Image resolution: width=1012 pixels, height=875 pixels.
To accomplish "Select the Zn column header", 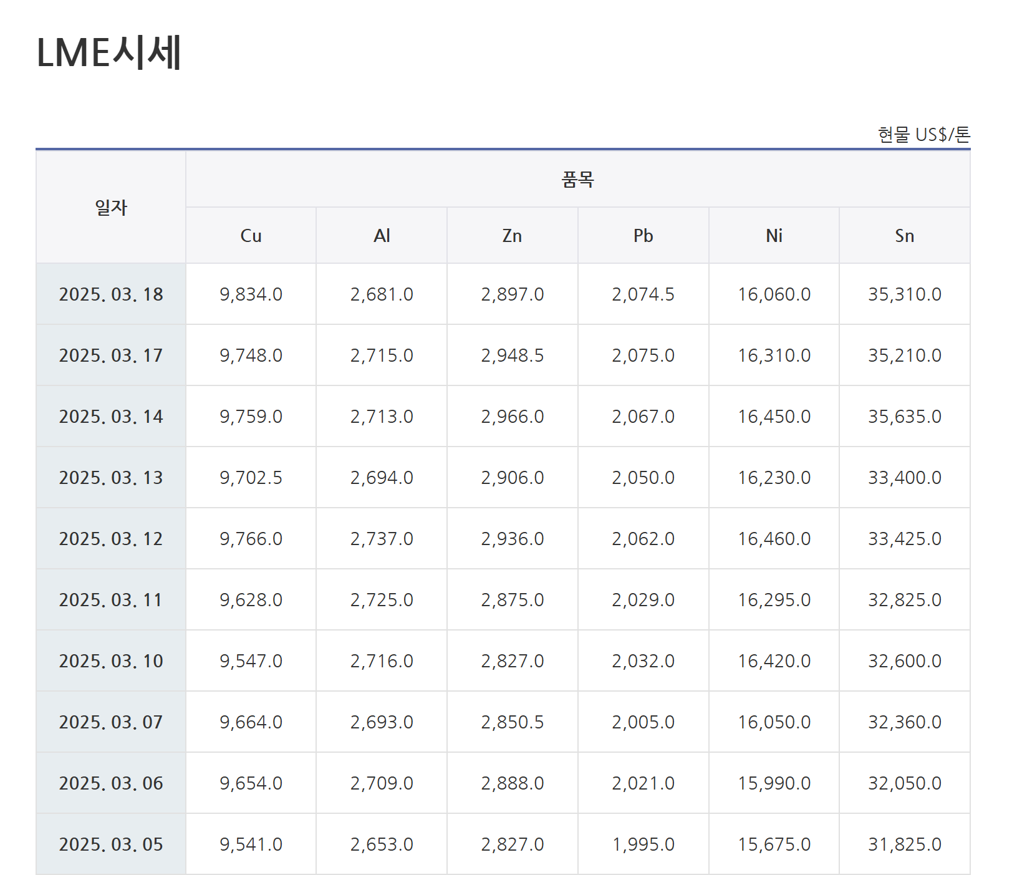I will tap(512, 236).
